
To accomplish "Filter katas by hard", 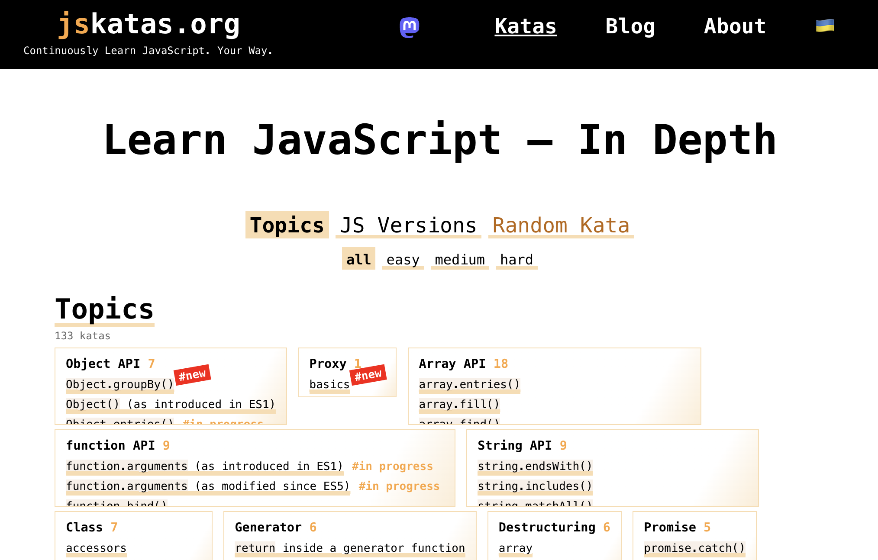I will (x=516, y=260).
